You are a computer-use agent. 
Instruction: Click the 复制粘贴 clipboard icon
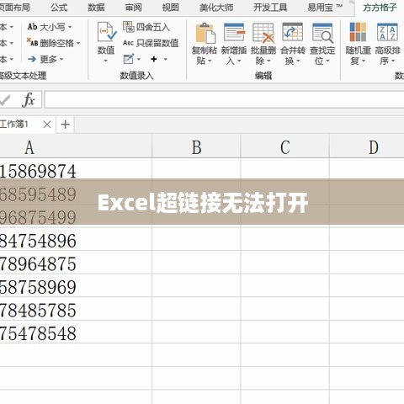tap(205, 33)
